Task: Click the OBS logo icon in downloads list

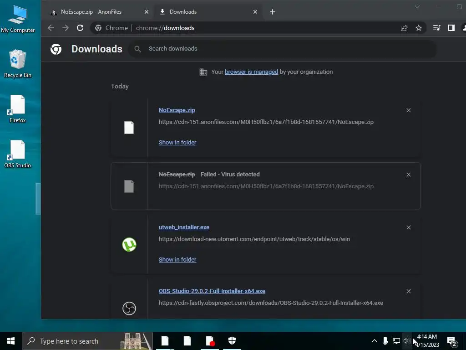Action: coord(129,309)
